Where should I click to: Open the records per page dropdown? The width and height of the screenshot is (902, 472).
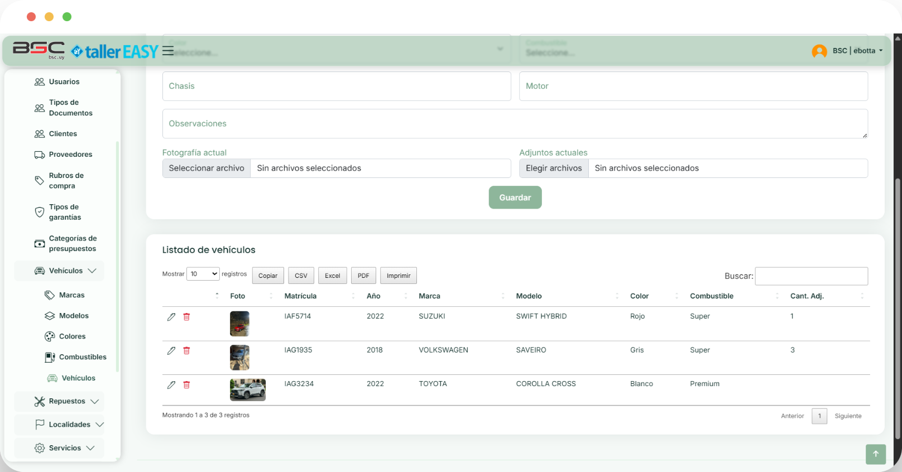[203, 274]
